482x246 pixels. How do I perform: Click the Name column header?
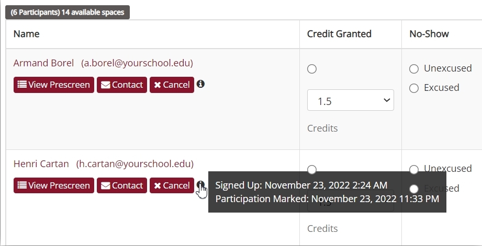[x=27, y=34]
